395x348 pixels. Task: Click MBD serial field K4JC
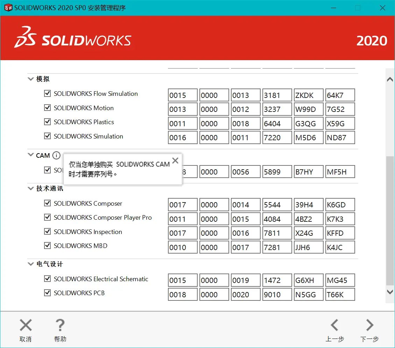(x=340, y=247)
